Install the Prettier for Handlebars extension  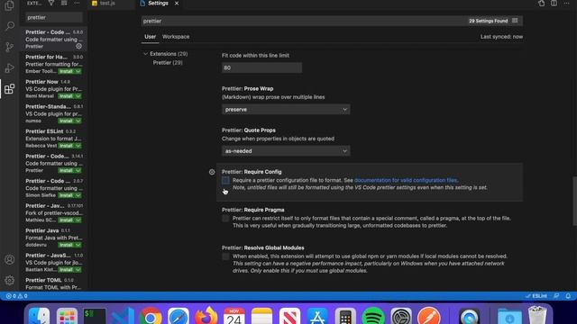tap(66, 71)
